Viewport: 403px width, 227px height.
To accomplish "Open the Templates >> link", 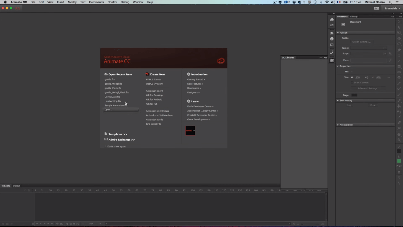I will pyautogui.click(x=118, y=134).
